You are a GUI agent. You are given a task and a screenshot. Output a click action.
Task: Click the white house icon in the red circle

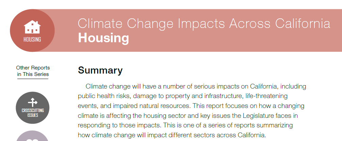[32, 27]
